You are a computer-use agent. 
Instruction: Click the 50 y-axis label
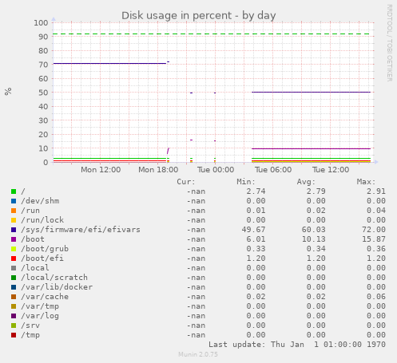click(x=43, y=93)
